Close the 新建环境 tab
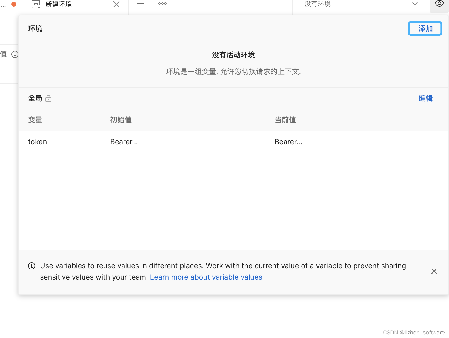 (116, 4)
